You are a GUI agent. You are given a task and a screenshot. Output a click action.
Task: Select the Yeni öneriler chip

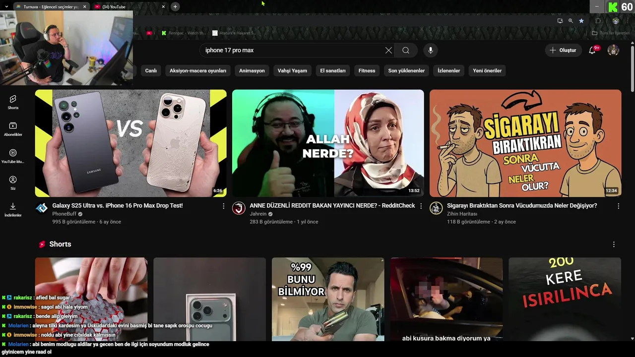(x=487, y=70)
